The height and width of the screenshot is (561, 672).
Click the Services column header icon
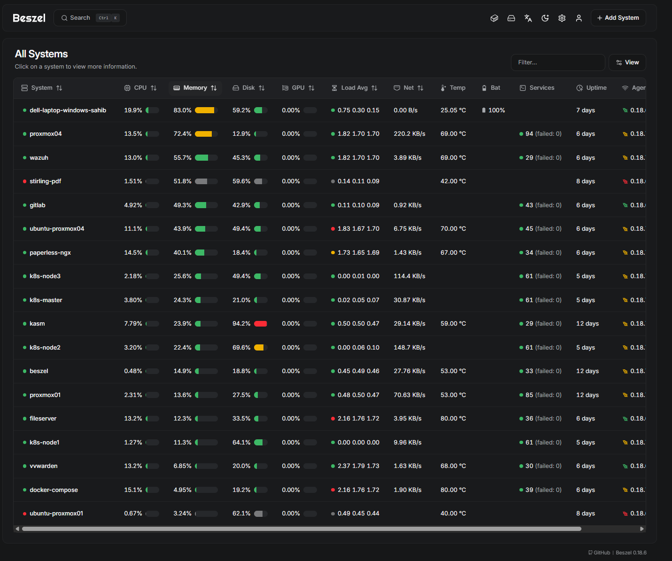click(x=522, y=87)
